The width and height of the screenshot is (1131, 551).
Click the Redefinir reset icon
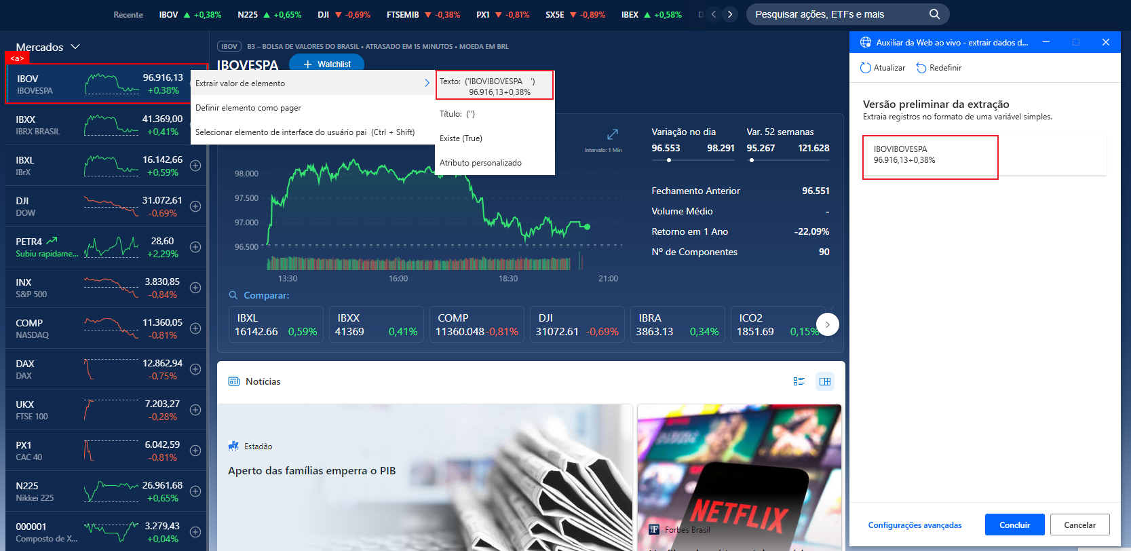[921, 68]
